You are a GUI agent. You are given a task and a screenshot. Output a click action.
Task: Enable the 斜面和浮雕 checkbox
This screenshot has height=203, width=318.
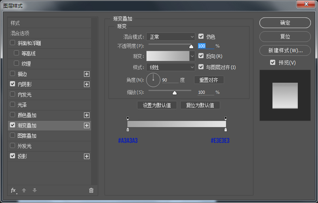[x=13, y=43]
